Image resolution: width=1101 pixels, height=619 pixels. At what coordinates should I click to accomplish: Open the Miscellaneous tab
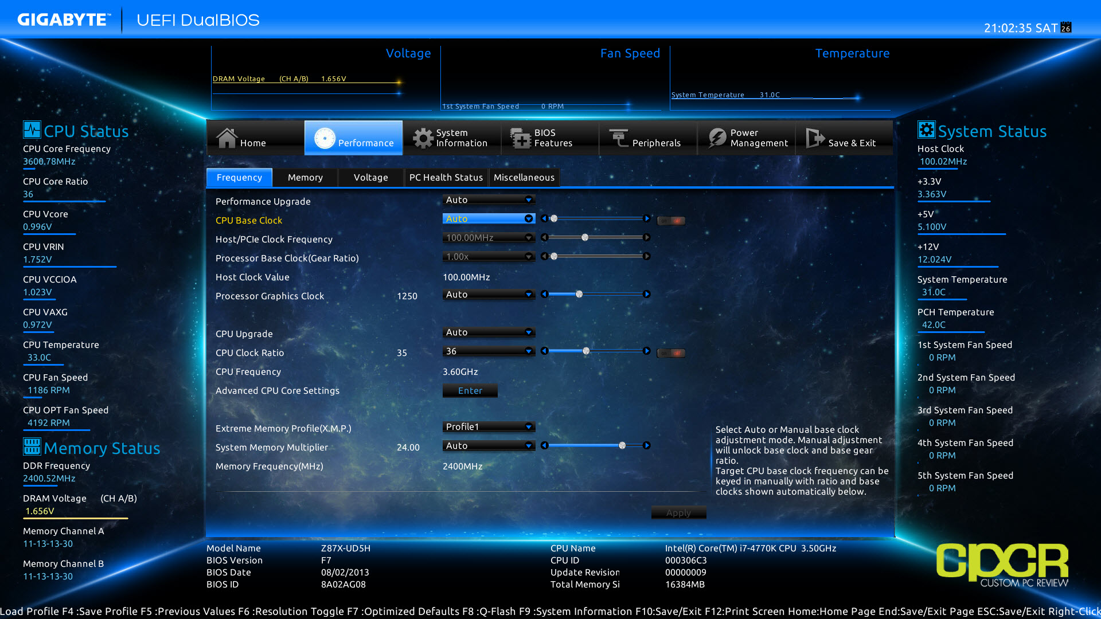524,177
